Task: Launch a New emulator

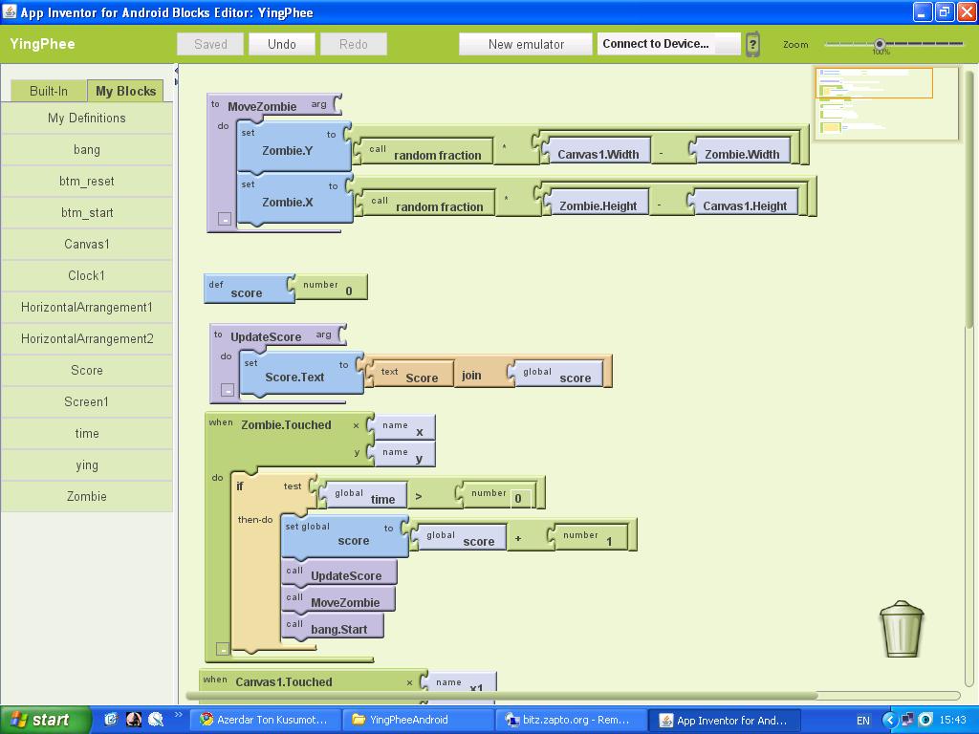Action: 526,44
